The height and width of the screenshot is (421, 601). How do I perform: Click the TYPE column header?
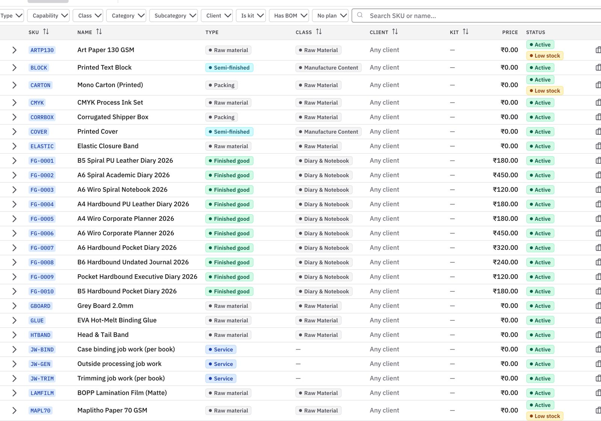tap(212, 32)
